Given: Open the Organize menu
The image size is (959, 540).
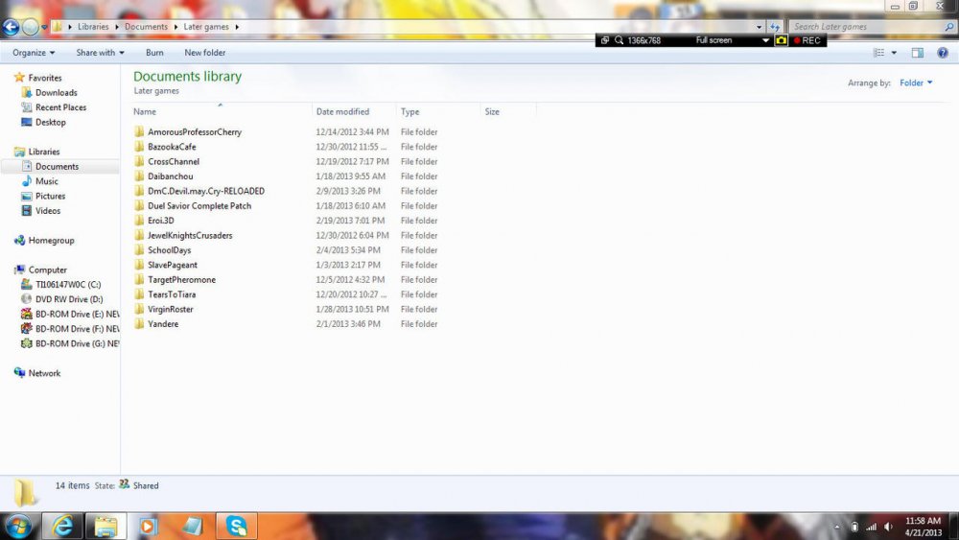Looking at the screenshot, I should click(34, 53).
